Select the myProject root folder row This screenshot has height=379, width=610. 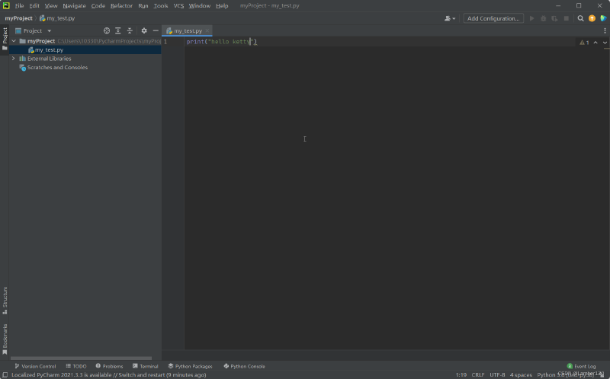click(85, 41)
